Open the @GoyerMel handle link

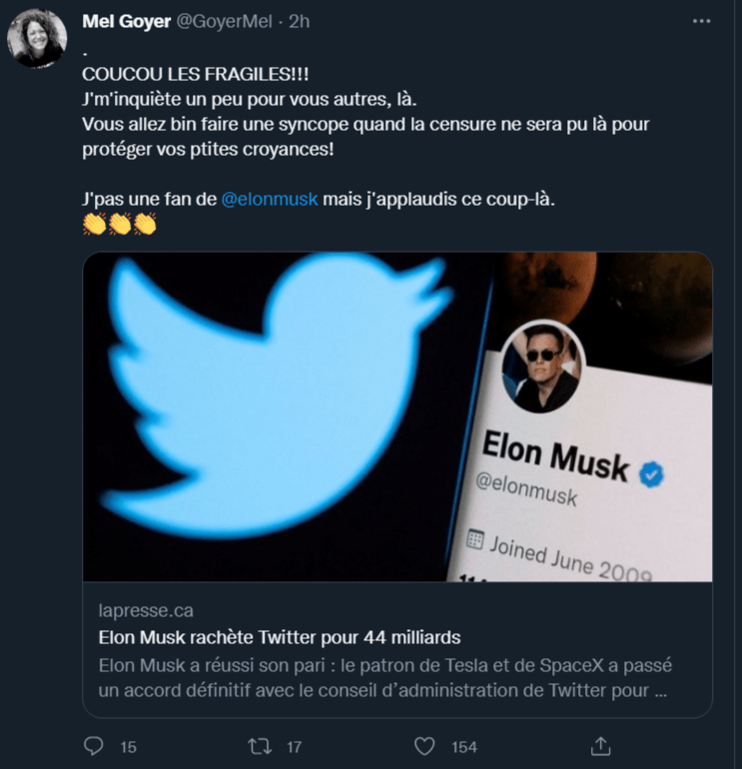[224, 22]
